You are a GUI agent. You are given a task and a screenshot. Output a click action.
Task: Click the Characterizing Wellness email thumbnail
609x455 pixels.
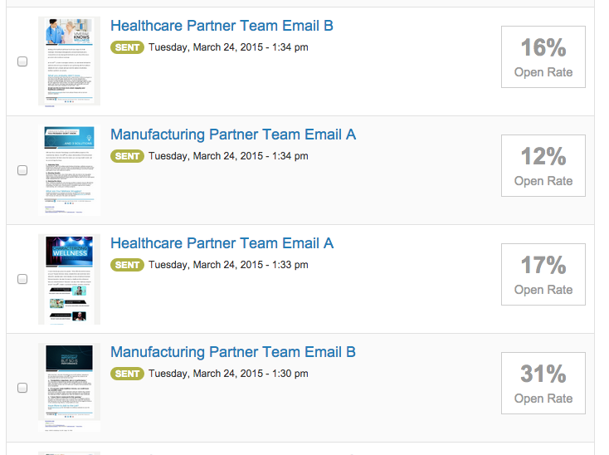[69, 279]
